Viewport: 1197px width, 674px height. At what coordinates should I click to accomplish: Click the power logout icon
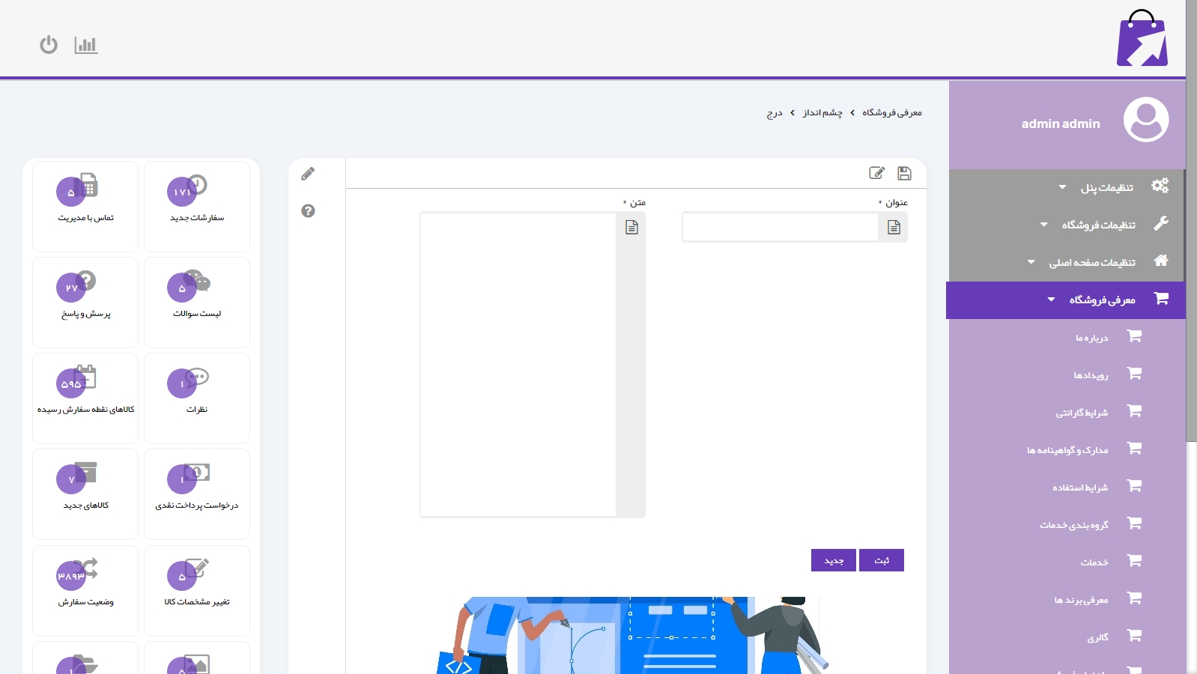click(49, 45)
